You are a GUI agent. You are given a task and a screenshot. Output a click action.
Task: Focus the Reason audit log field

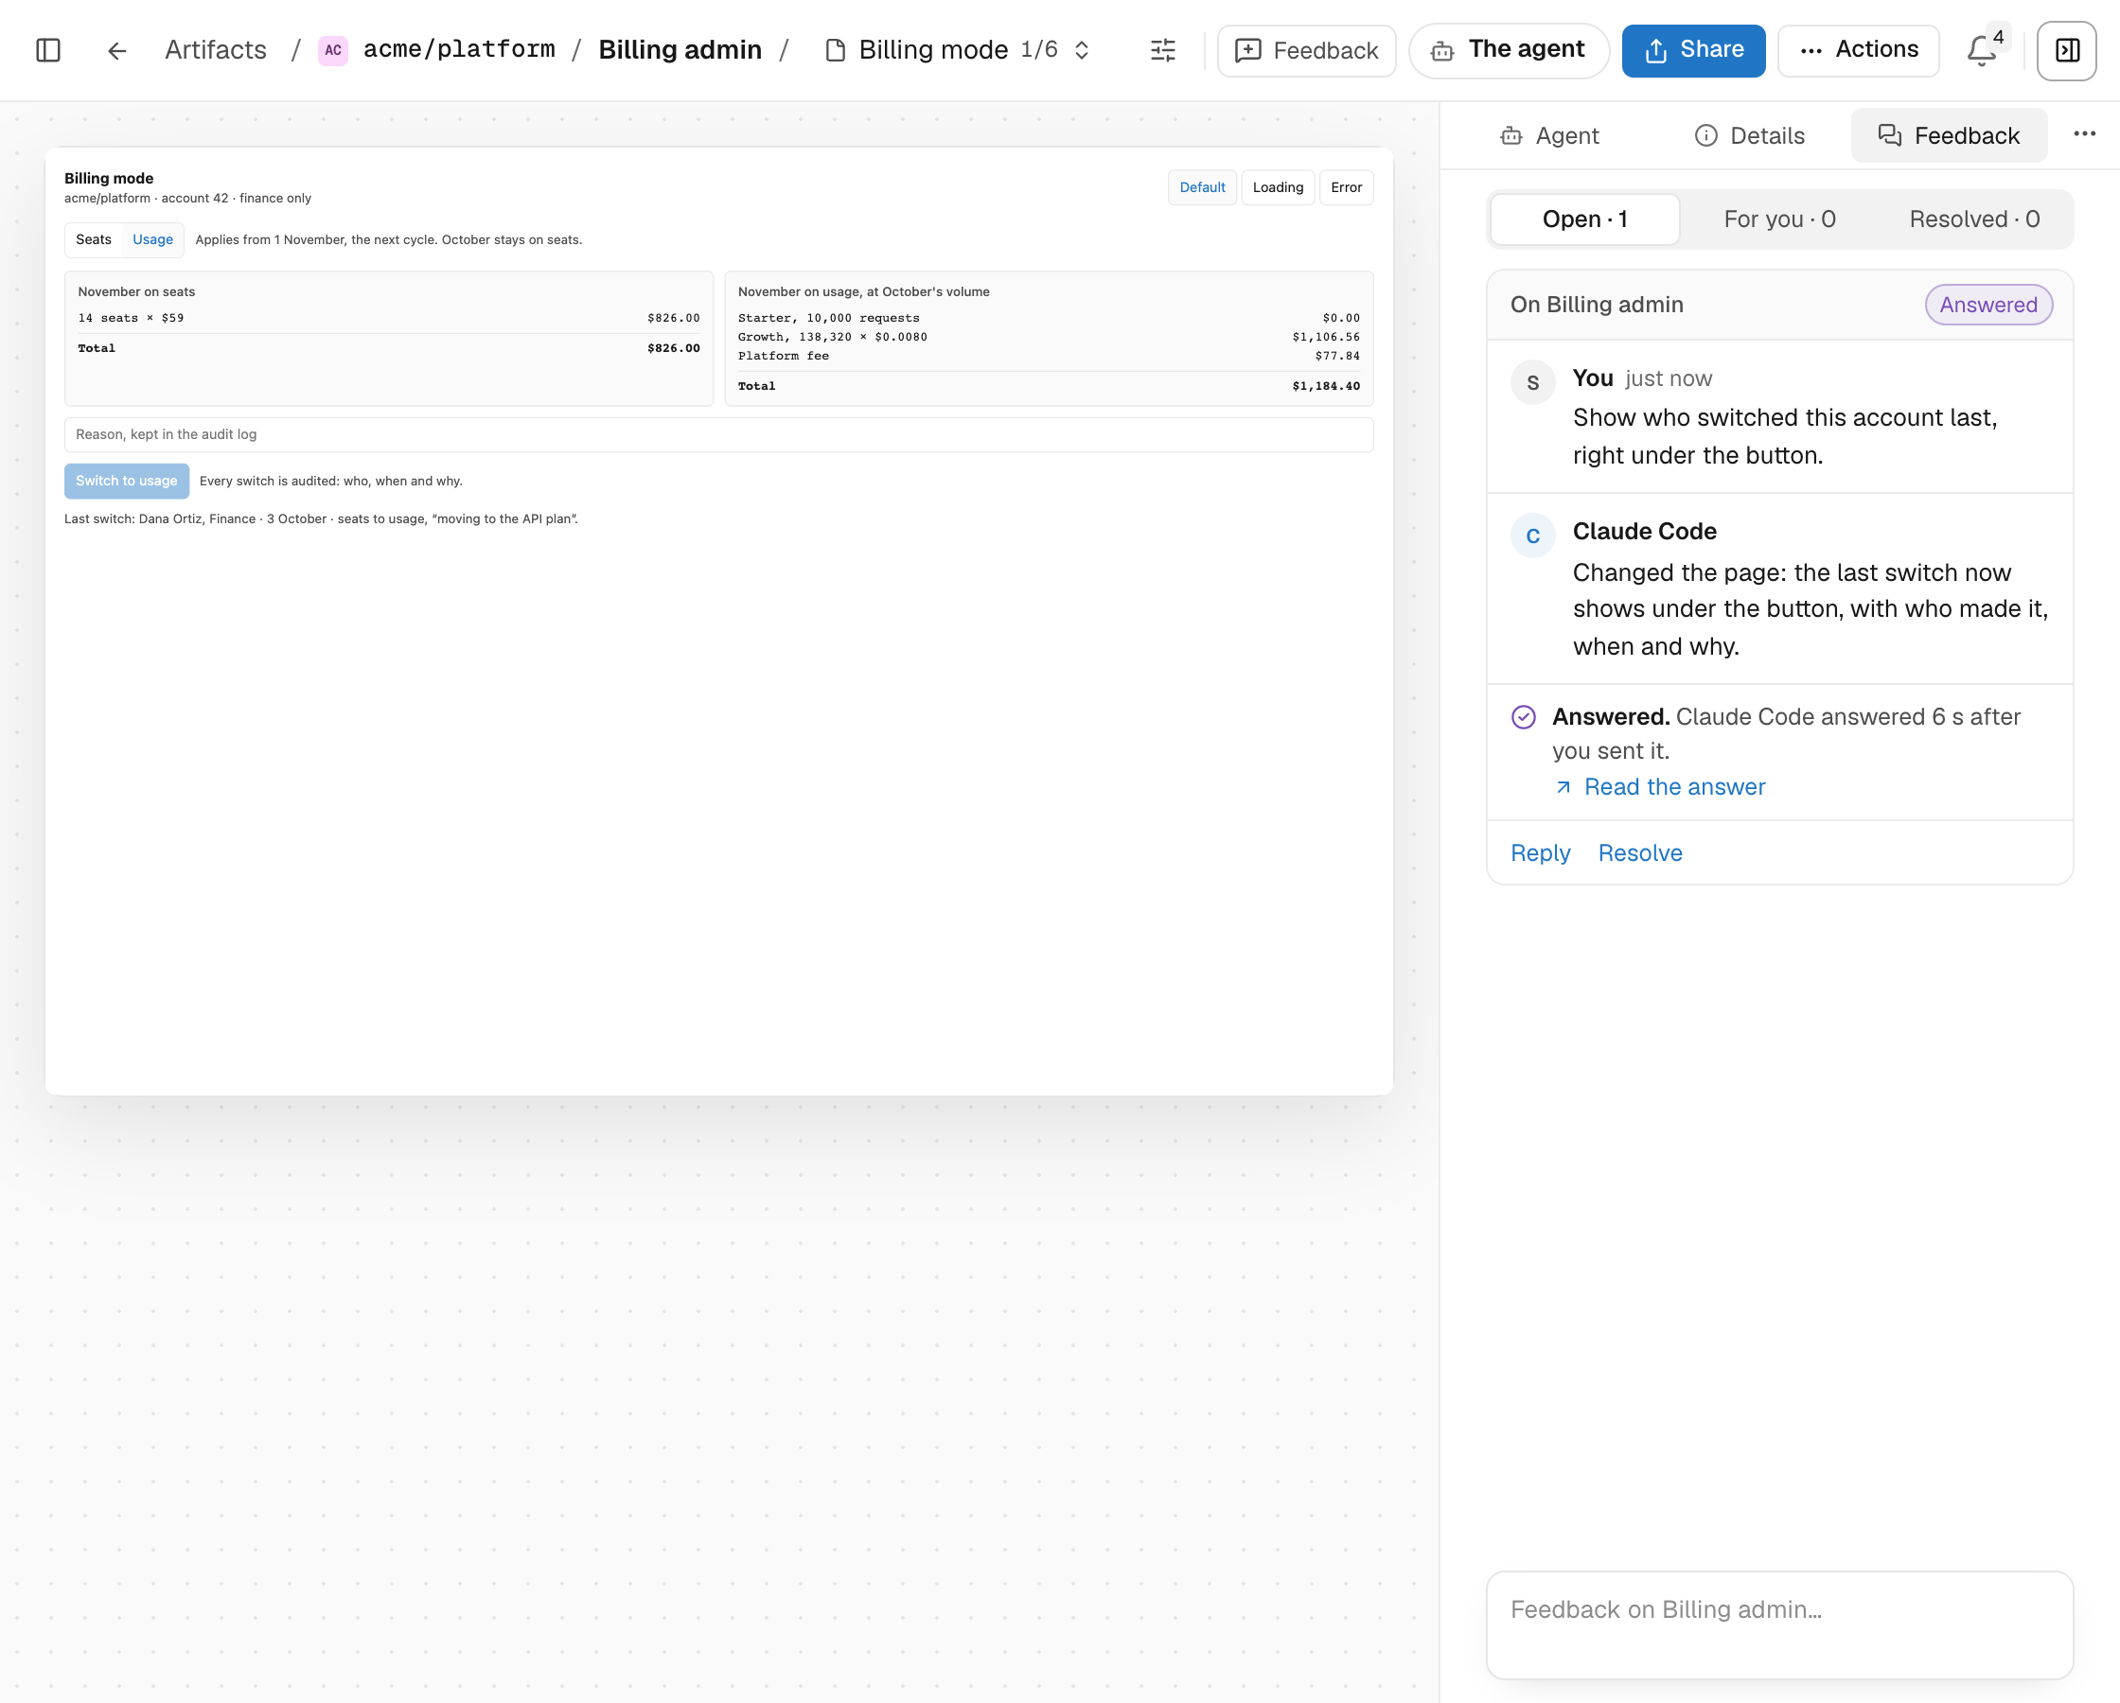[718, 434]
